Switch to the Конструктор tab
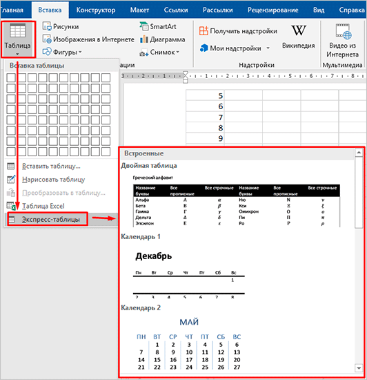Viewport: 367px width, 380px height. (96, 10)
